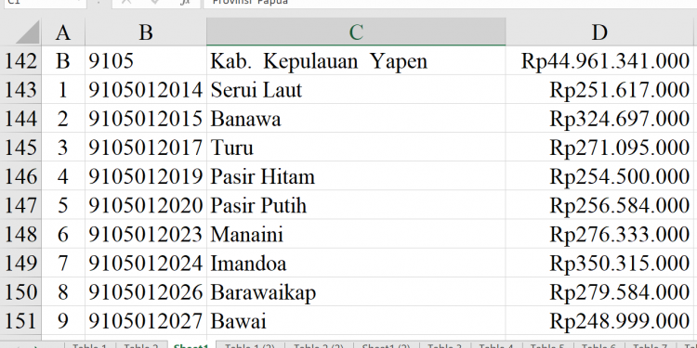Click the Imandoa cell
The height and width of the screenshot is (348, 697).
(x=356, y=263)
